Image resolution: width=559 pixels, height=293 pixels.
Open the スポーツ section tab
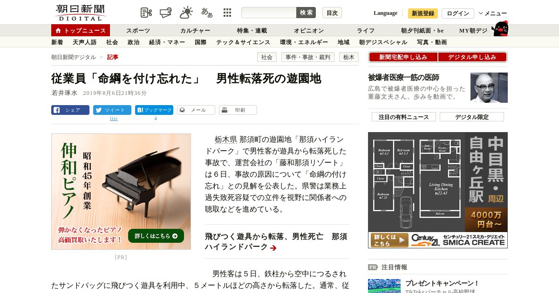(x=138, y=31)
